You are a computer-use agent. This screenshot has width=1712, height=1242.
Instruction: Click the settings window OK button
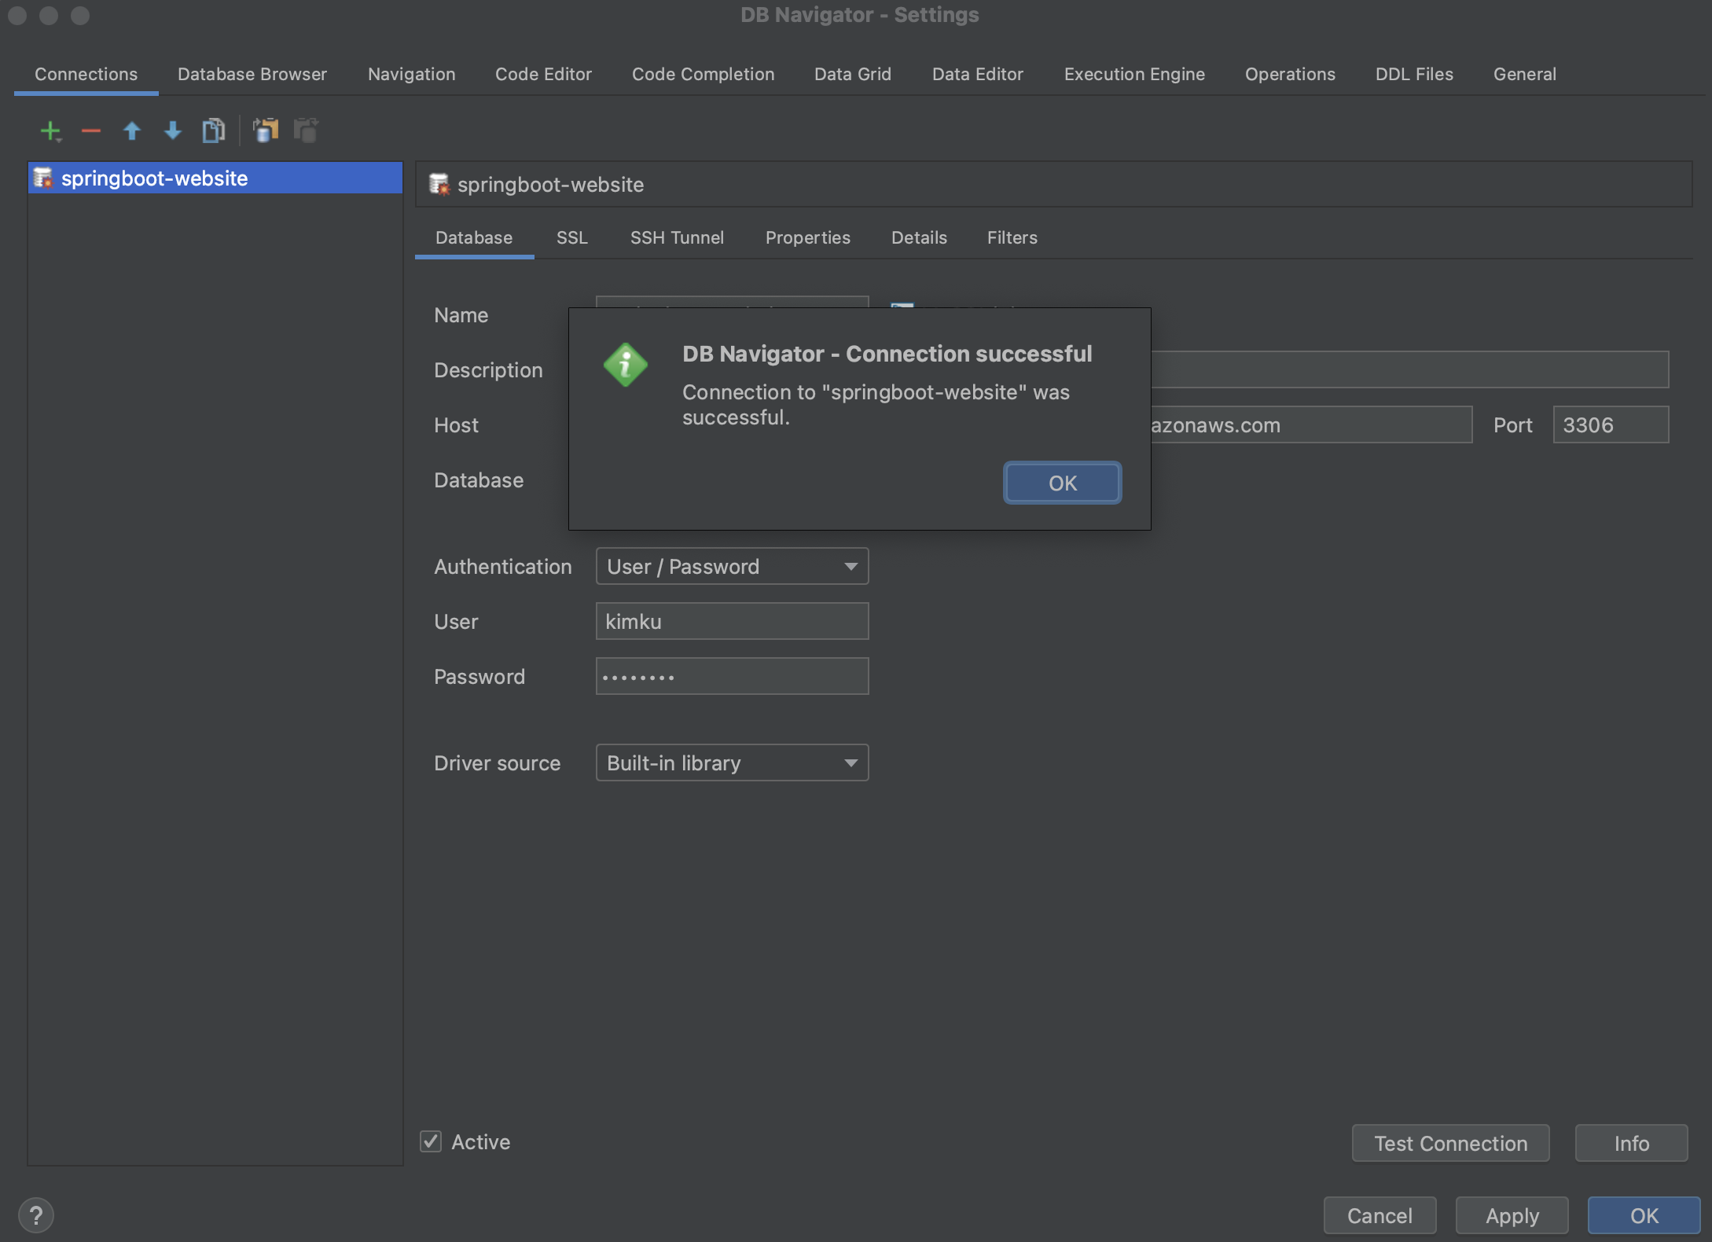1644,1215
